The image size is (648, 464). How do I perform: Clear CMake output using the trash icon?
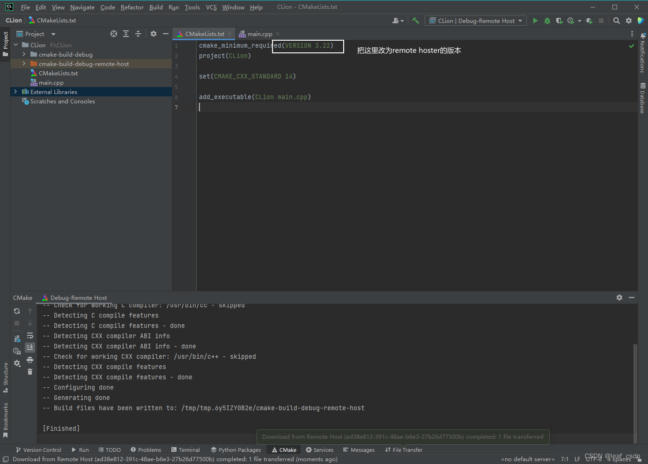pos(30,371)
